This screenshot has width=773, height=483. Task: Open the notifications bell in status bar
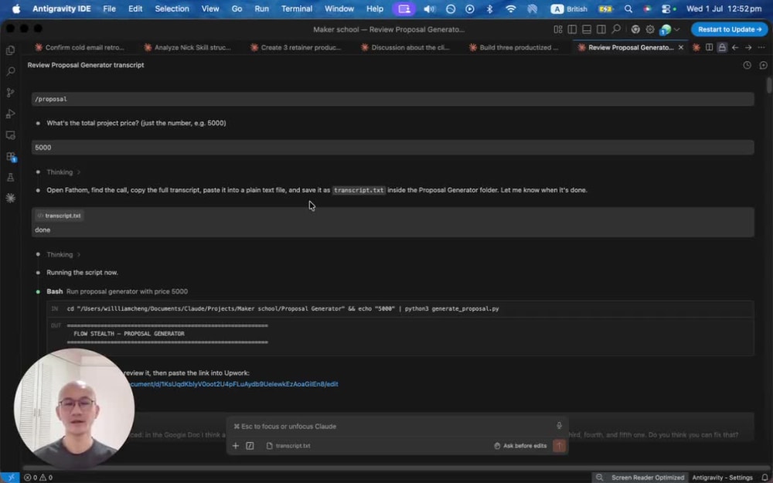coord(764,477)
